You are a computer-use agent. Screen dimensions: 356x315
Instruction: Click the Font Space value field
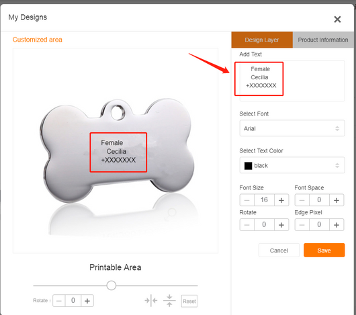[319, 200]
